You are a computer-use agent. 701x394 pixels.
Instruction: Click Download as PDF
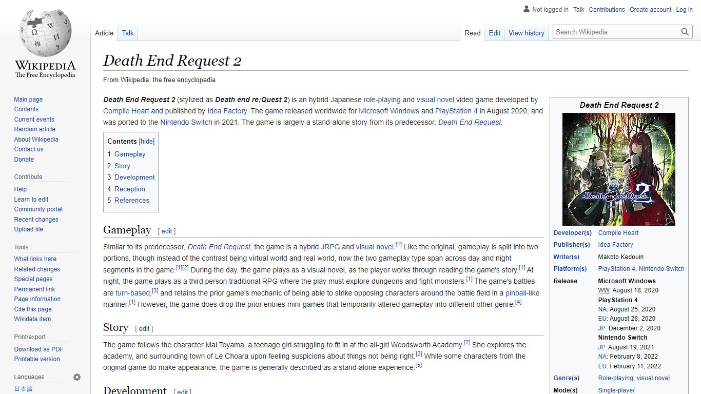38,349
